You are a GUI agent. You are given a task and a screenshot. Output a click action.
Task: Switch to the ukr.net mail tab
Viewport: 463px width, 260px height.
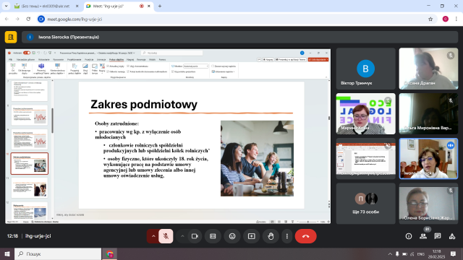[46, 6]
